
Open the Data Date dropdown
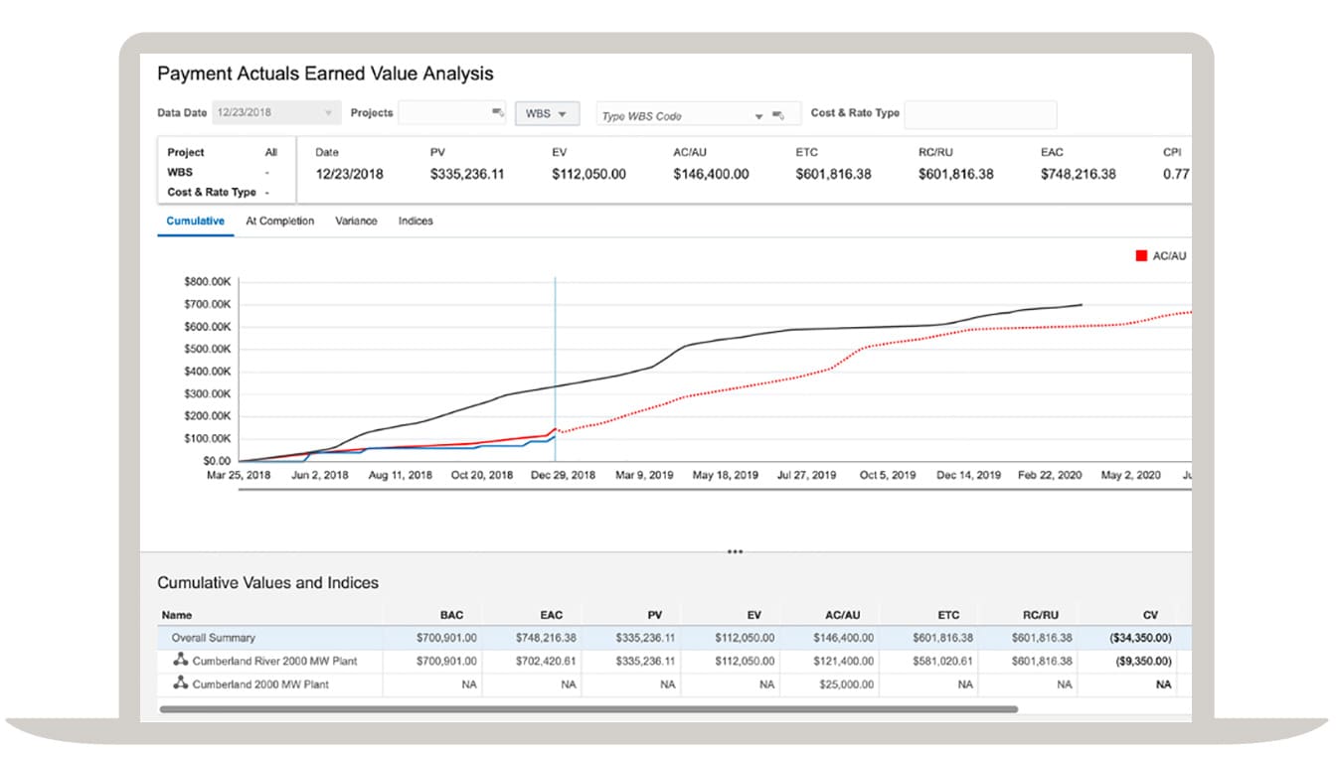point(328,112)
